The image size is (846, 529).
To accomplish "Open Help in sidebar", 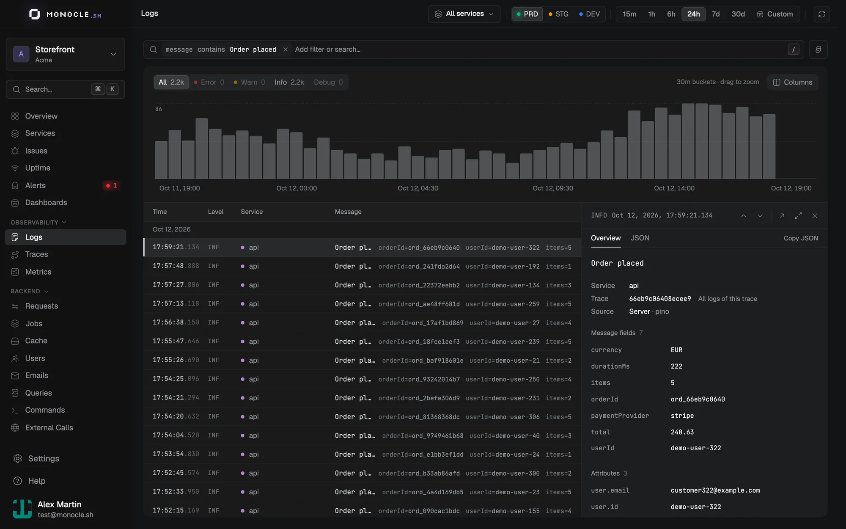I will click(x=66, y=481).
